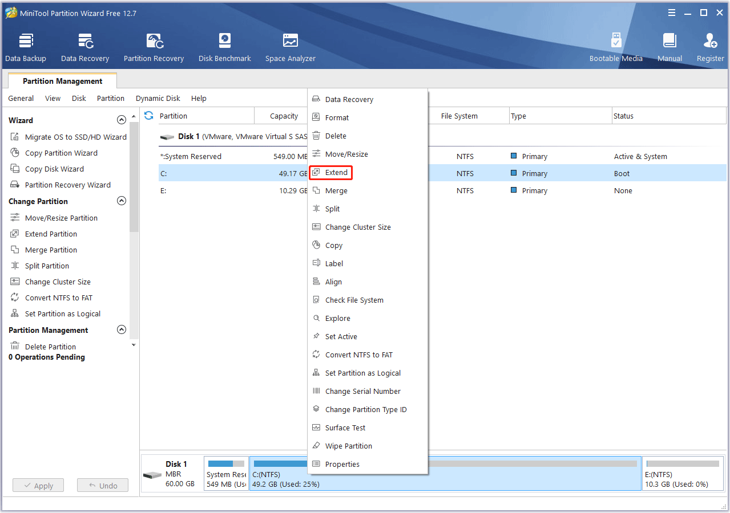This screenshot has height=513, width=730.
Task: Collapse the Change Partition section
Action: pos(121,201)
